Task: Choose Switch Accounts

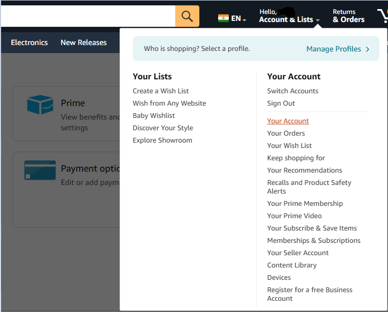Action: [x=293, y=91]
